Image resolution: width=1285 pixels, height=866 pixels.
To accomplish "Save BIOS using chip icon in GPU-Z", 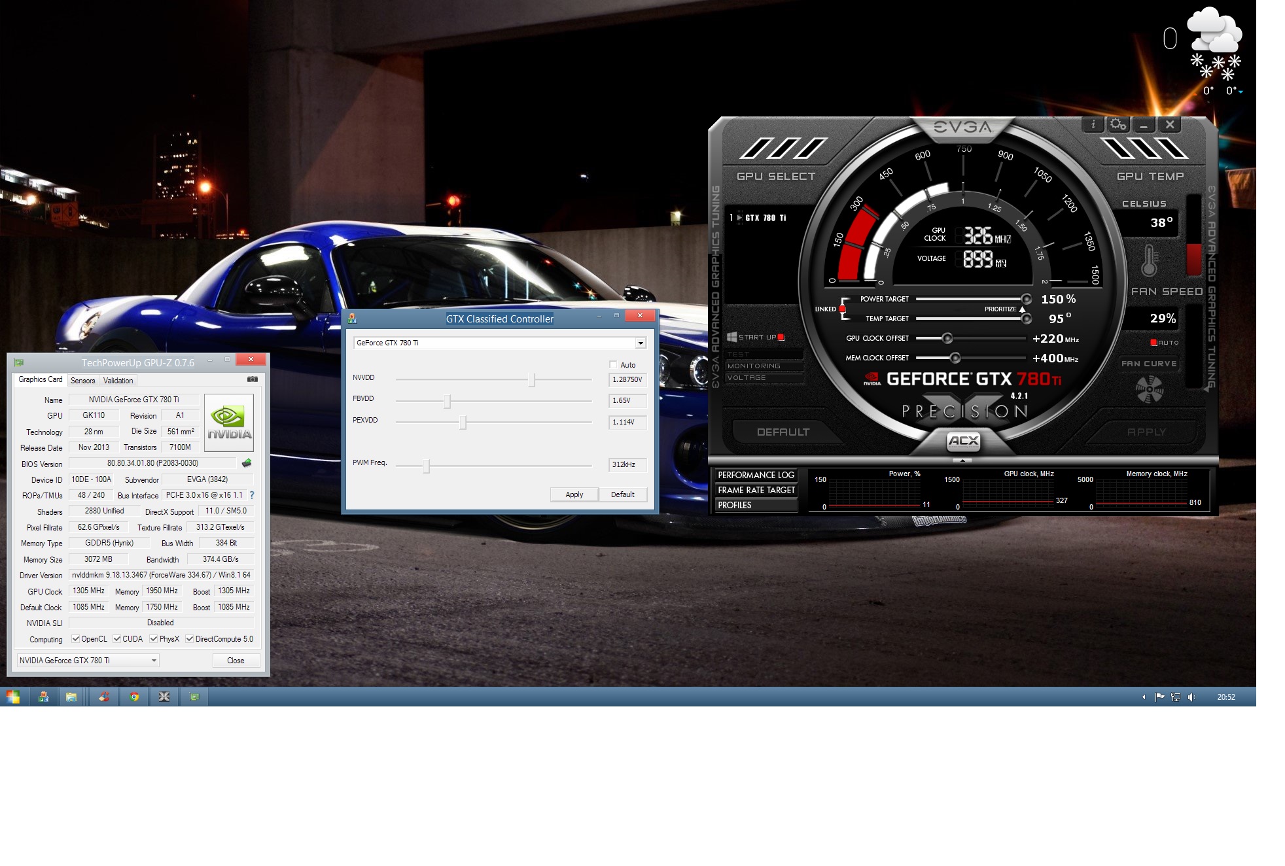I will tap(247, 463).
